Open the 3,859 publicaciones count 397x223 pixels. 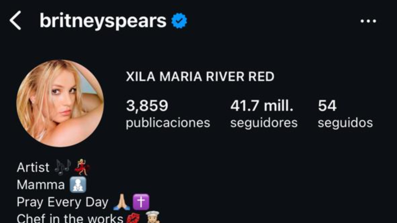pyautogui.click(x=168, y=114)
